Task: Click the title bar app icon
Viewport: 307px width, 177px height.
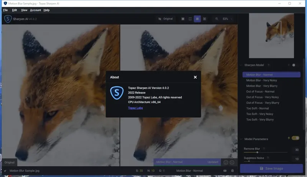Action: [x=5, y=3]
